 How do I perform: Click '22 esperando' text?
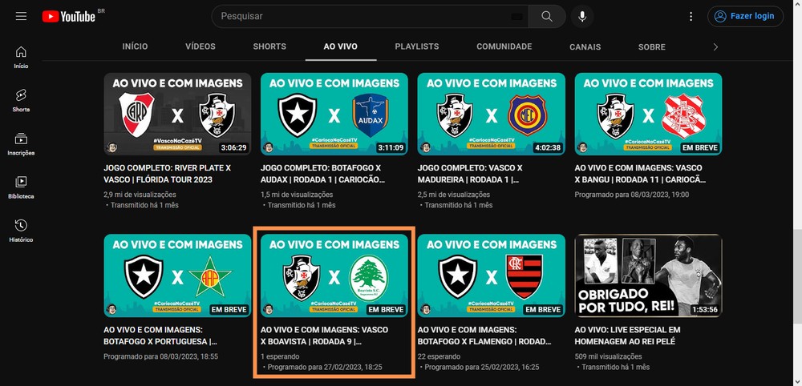(x=439, y=356)
